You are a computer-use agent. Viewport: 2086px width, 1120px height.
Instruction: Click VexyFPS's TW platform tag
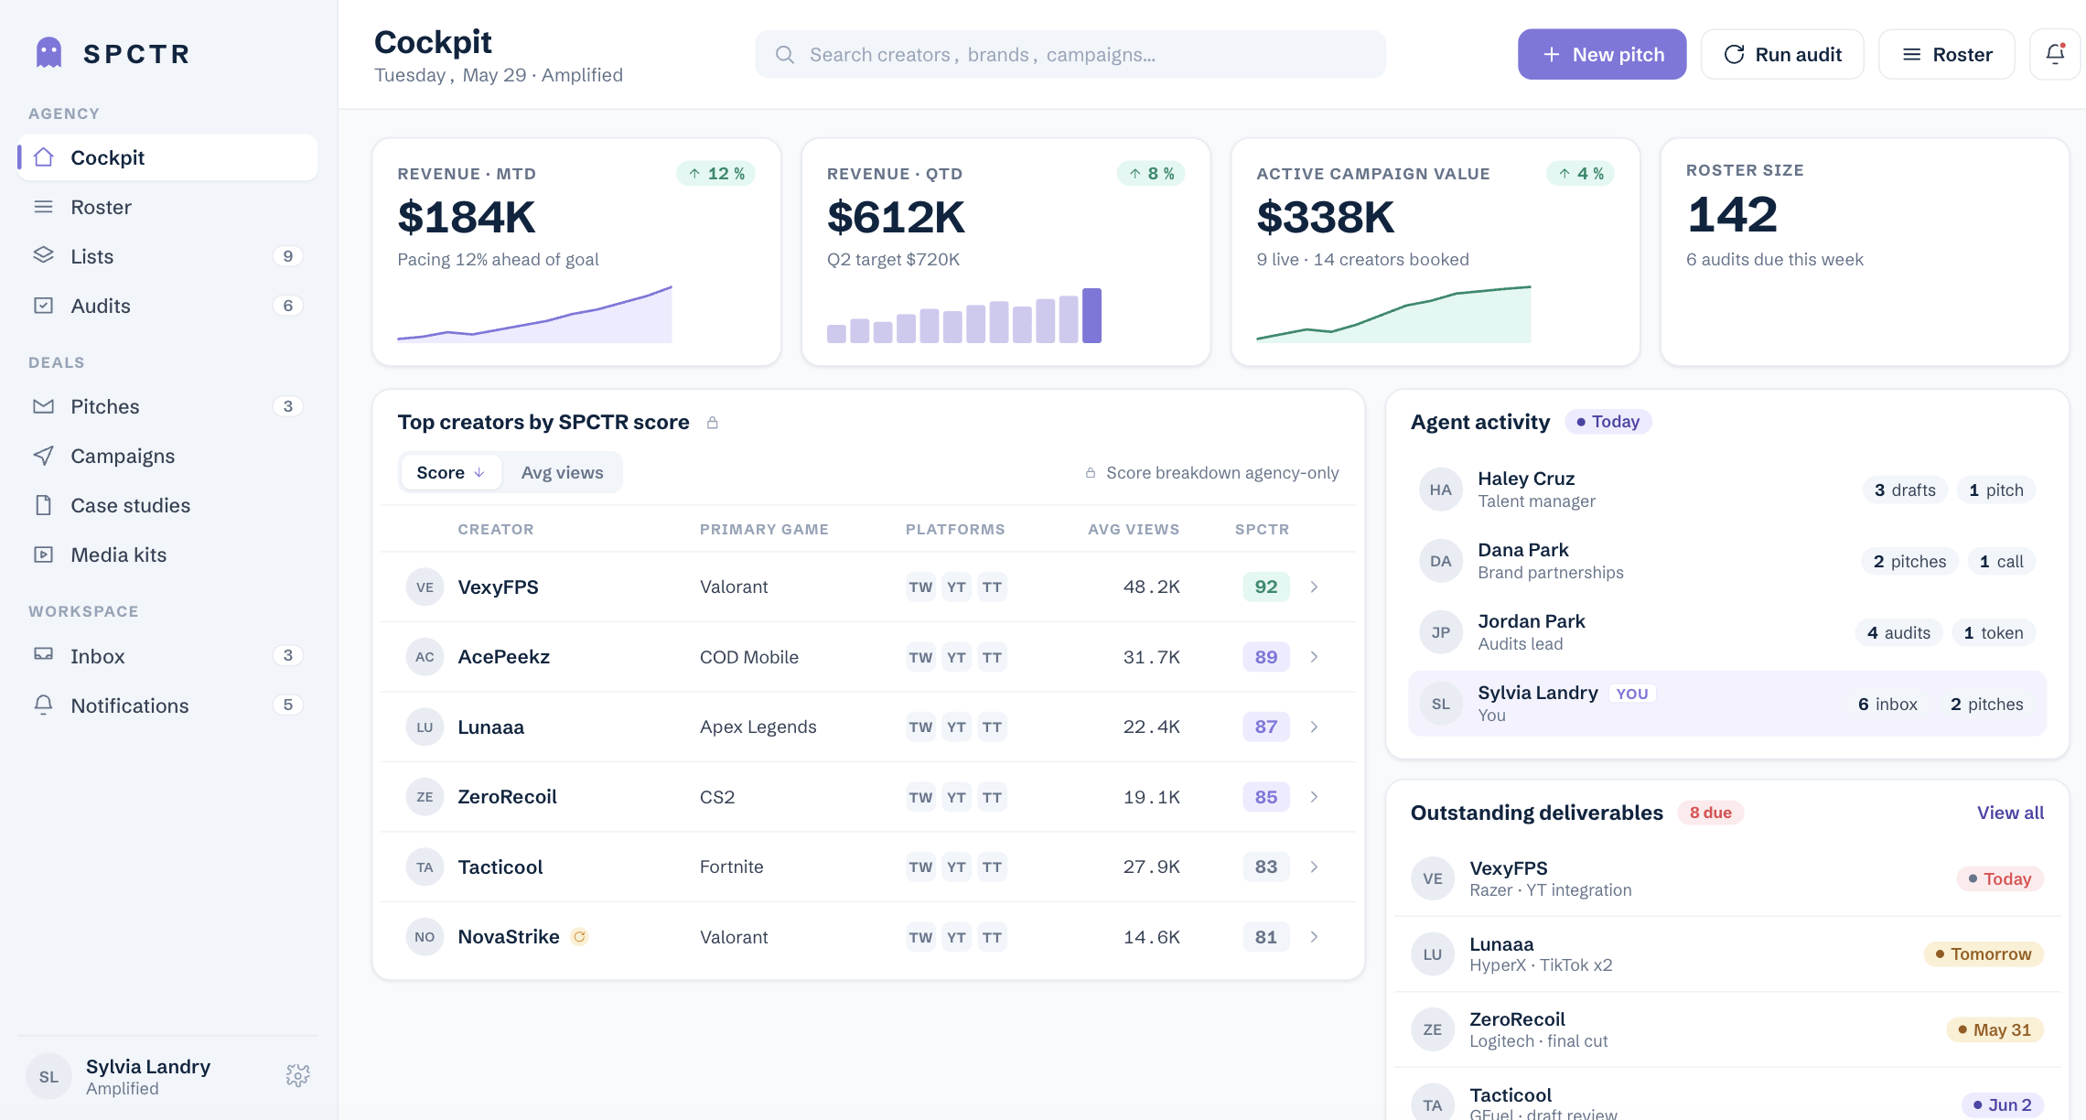920,587
